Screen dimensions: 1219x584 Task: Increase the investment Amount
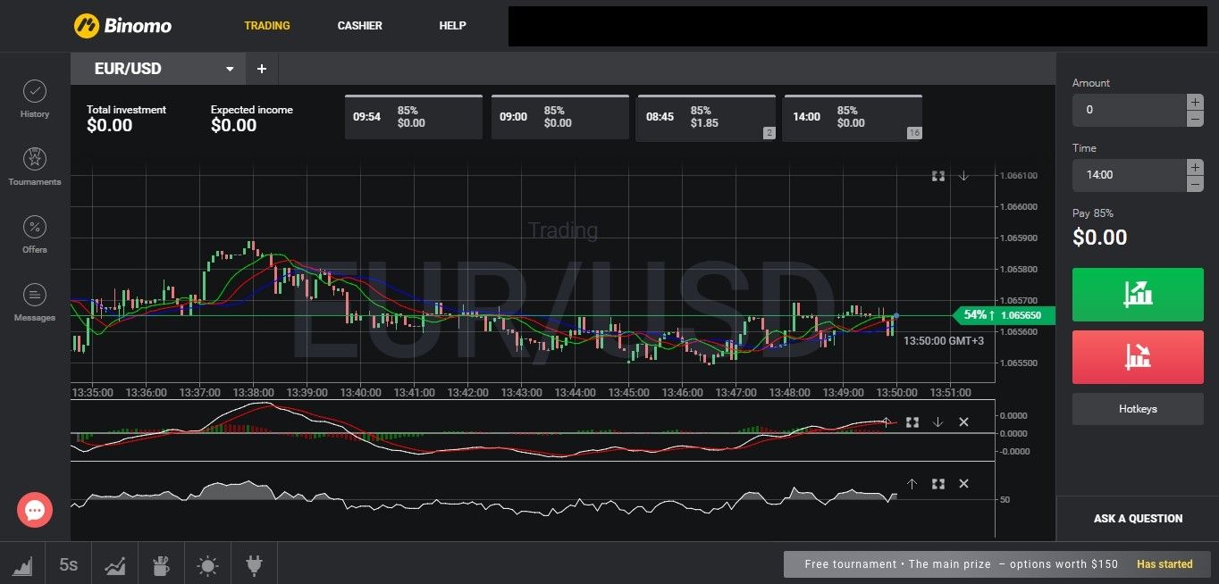point(1195,102)
